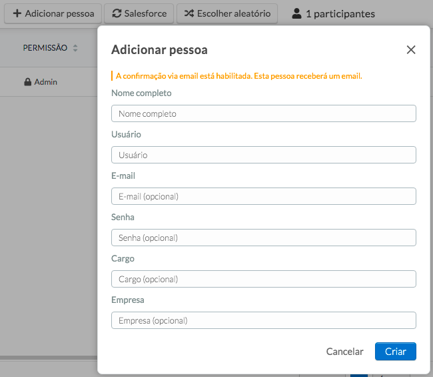
Task: Click the '1 participantes' count text
Action: tap(340, 14)
